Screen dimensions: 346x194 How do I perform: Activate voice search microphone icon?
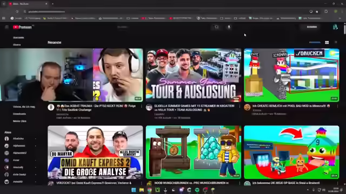click(229, 27)
